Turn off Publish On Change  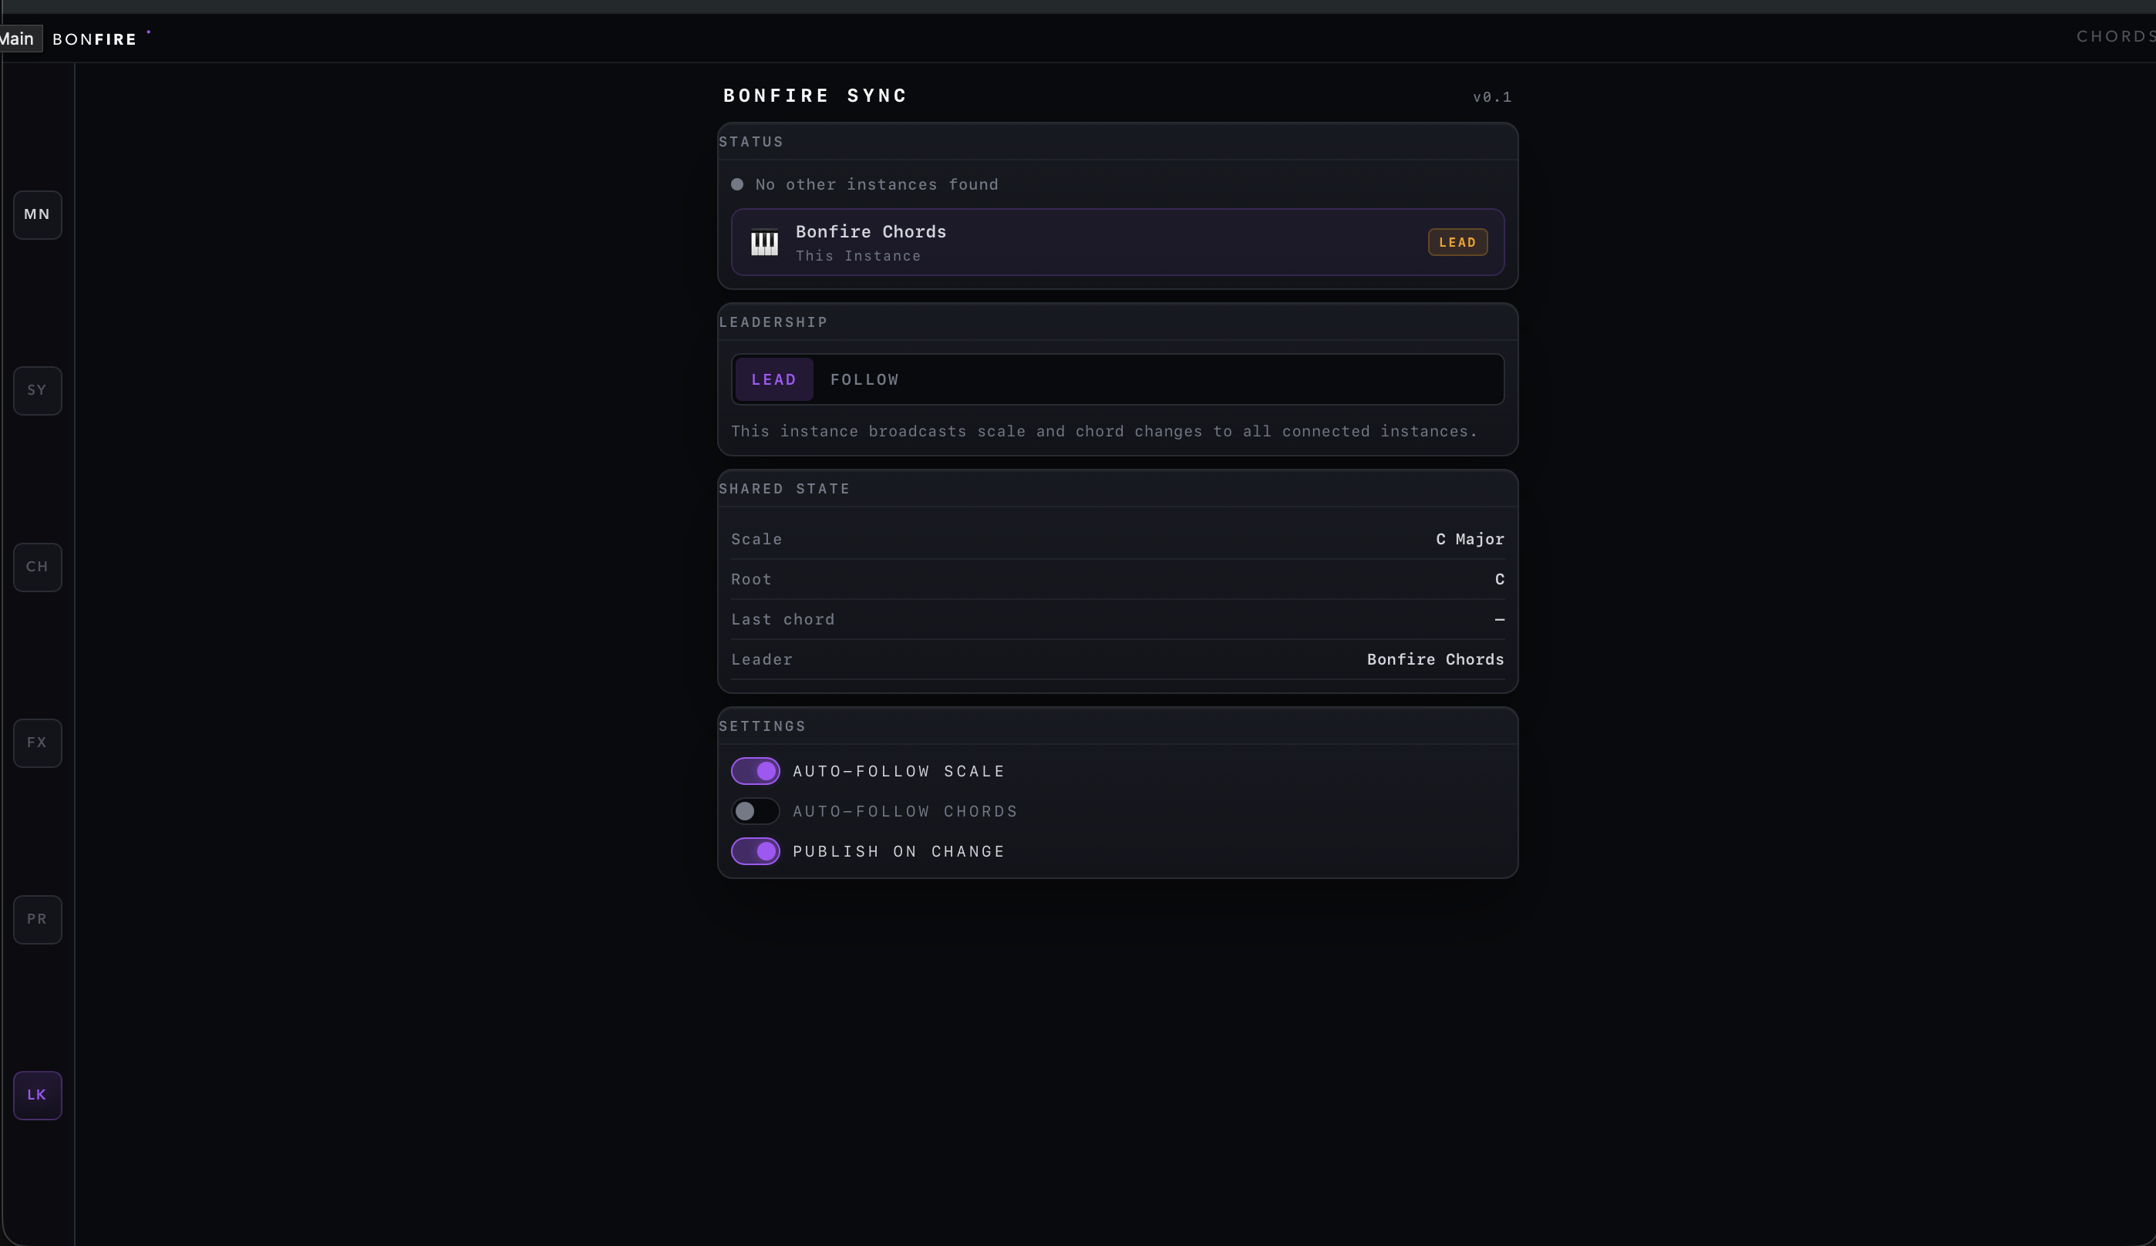coord(755,851)
